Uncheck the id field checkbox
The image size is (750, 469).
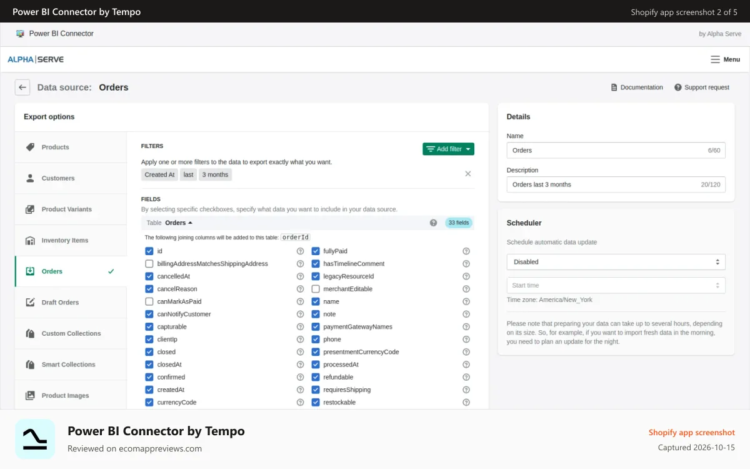149,251
